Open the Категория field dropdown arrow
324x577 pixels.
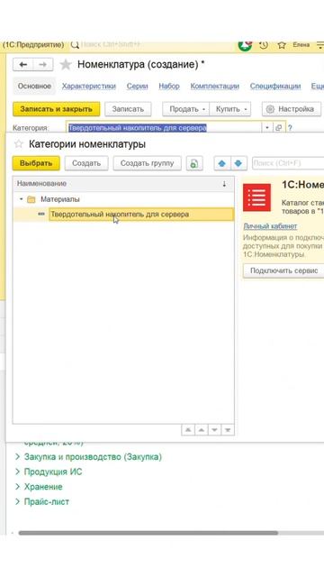point(267,128)
